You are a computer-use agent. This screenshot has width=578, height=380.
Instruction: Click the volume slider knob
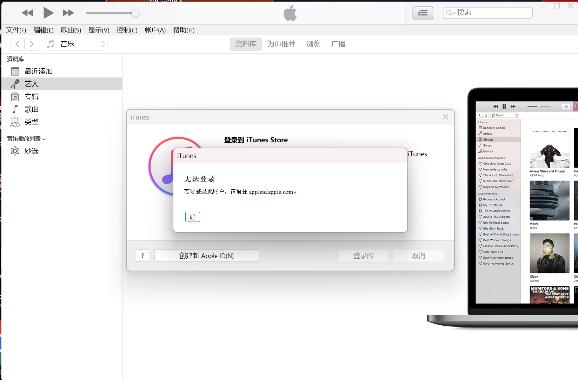[x=135, y=13]
